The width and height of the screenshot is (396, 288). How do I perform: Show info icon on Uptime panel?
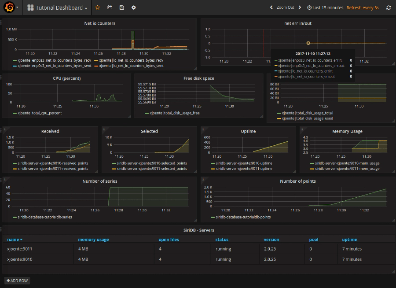(x=203, y=129)
